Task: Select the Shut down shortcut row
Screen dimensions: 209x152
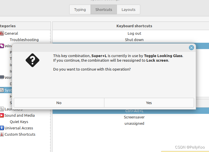Action: pos(131,40)
